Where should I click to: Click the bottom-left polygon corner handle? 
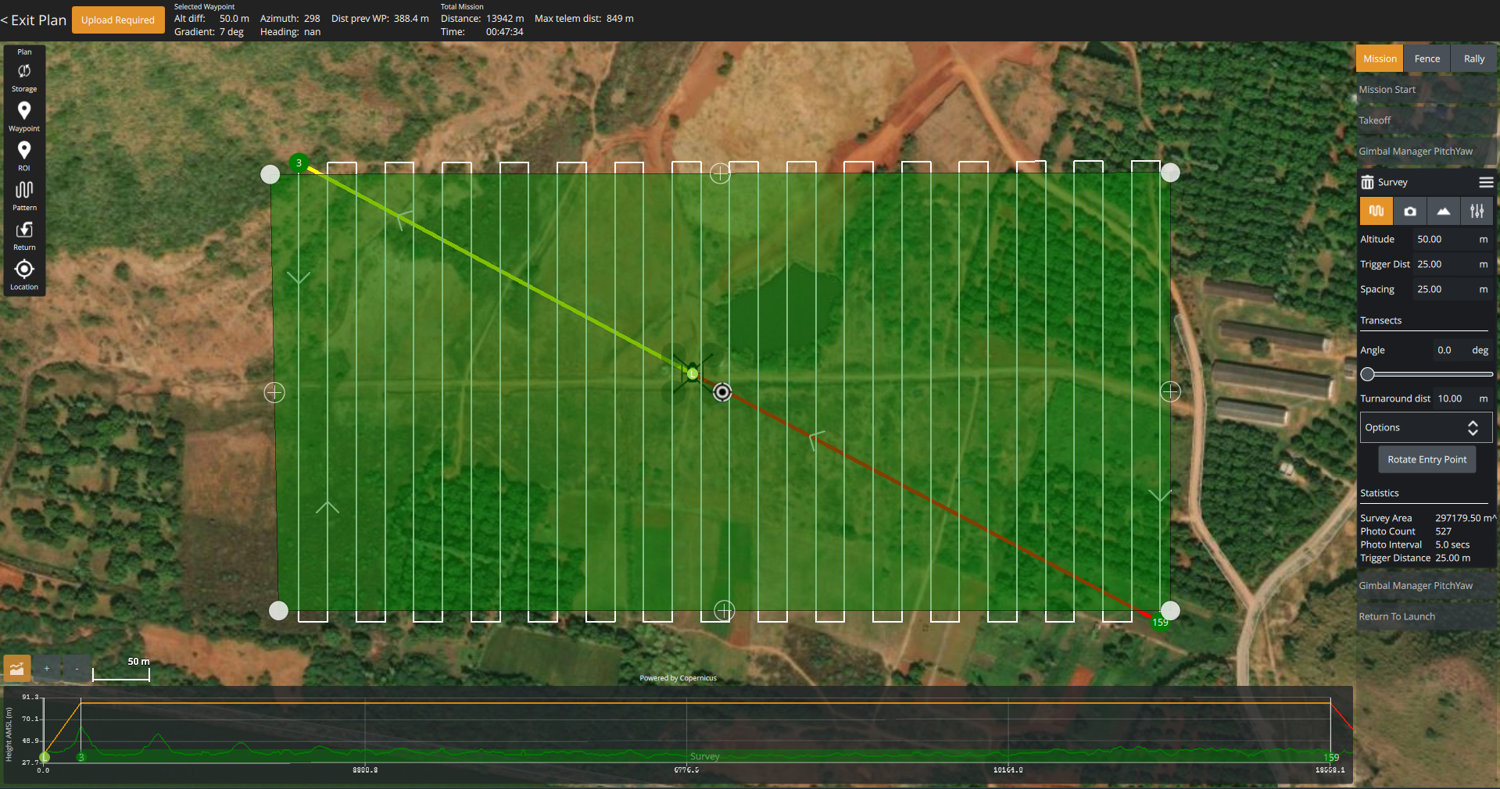278,611
